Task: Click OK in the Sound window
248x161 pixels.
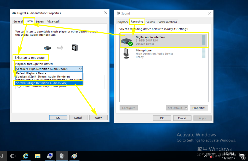Action: (x=162, y=118)
